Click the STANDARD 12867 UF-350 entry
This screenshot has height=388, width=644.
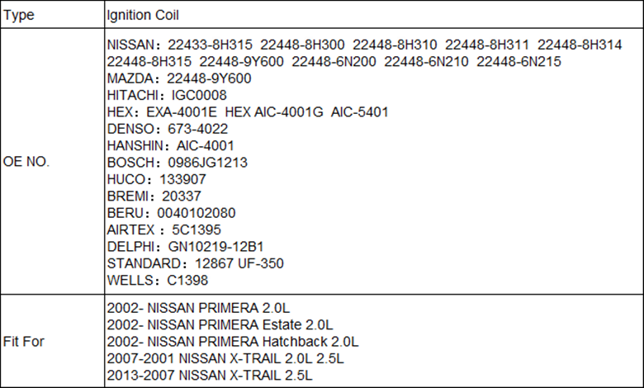(x=195, y=263)
